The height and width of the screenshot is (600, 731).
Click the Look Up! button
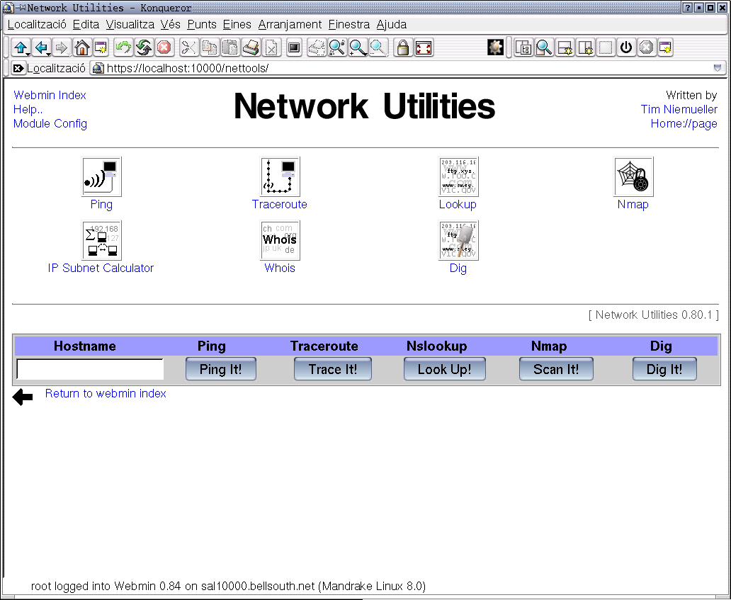coord(445,369)
